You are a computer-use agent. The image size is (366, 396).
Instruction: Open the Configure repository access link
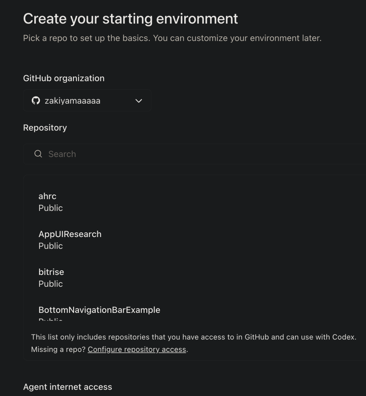pyautogui.click(x=137, y=349)
